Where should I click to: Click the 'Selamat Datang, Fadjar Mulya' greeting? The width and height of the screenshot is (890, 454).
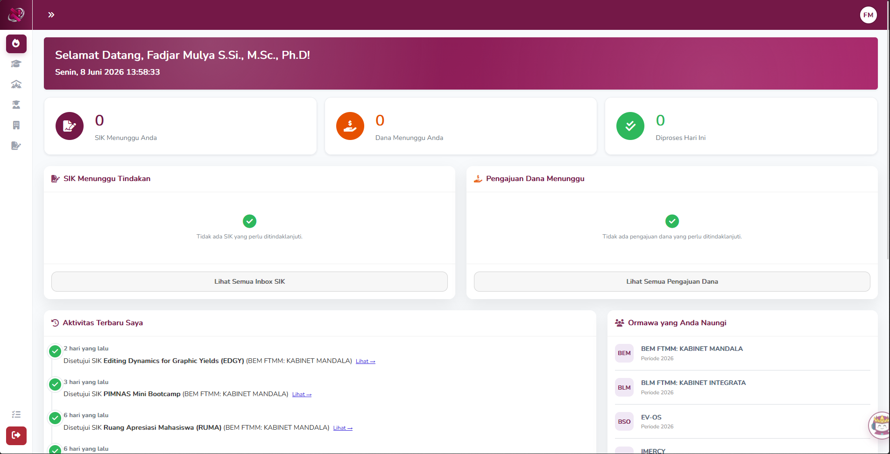(183, 55)
